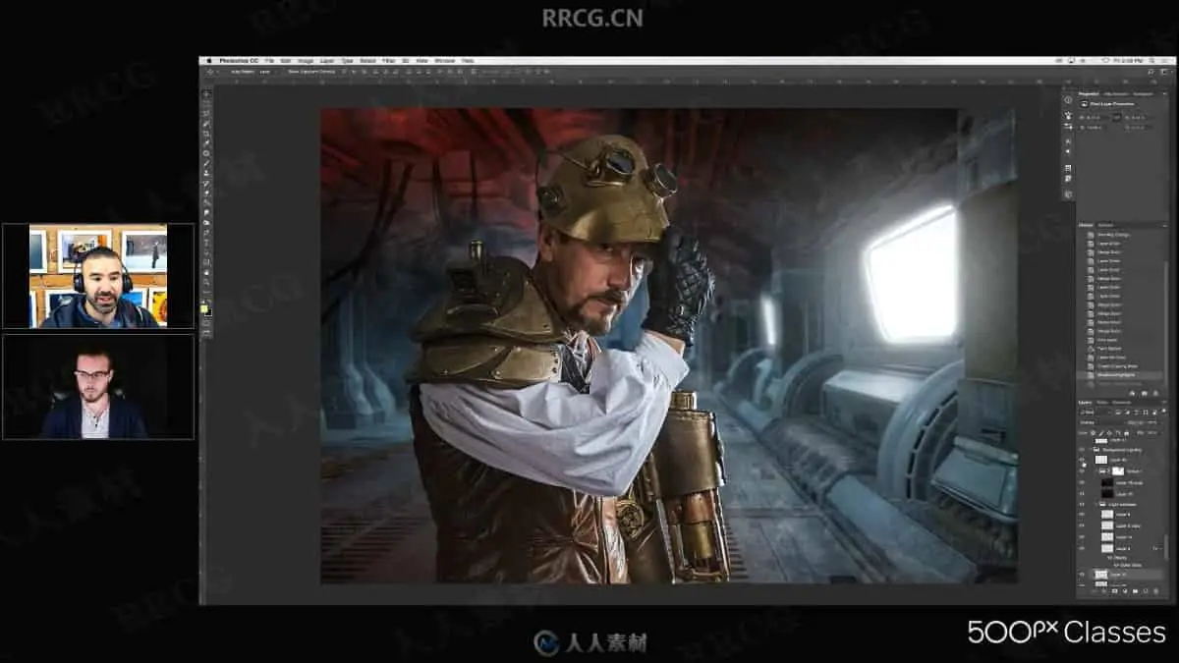Open the layer blend mode dropdown
Screen dimensions: 1179x663
(x=1100, y=422)
